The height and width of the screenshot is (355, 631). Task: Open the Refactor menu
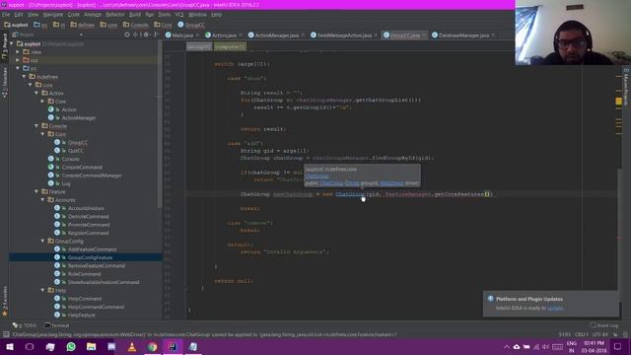[x=115, y=15]
